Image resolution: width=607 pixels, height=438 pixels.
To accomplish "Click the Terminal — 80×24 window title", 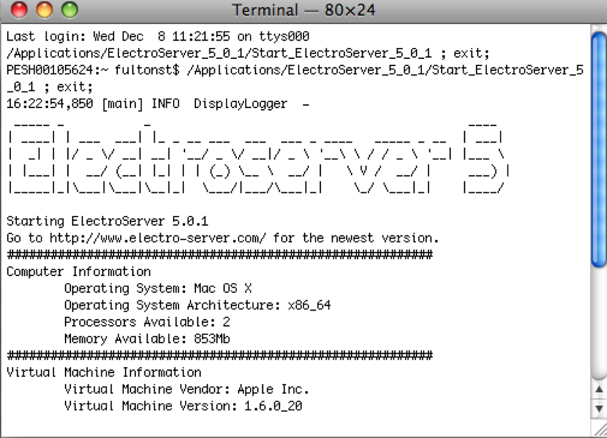I will coord(303,10).
